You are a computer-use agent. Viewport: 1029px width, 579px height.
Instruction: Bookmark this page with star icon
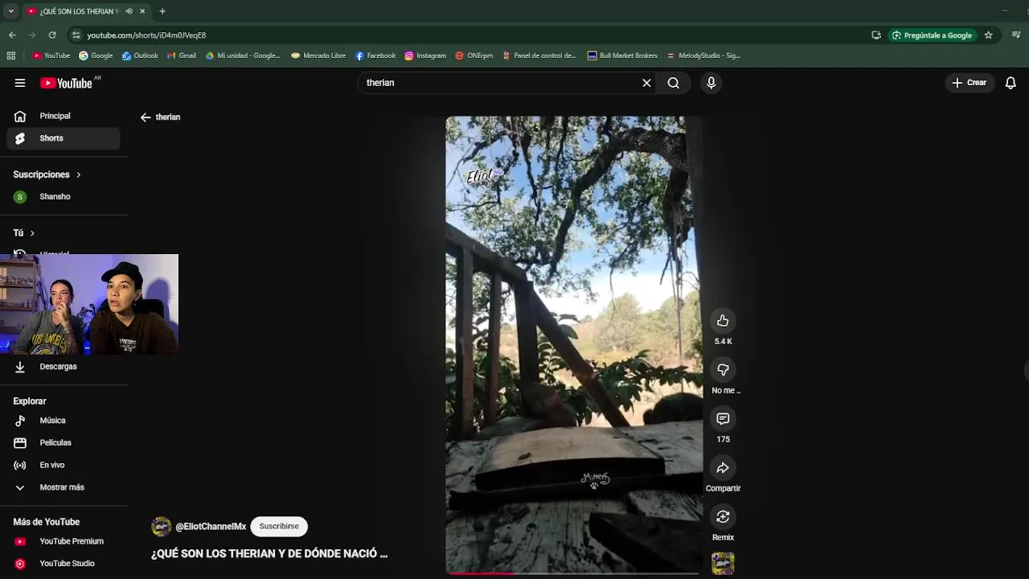click(988, 35)
